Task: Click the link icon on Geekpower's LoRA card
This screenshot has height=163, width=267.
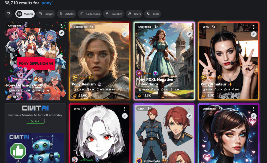Action: click(x=125, y=116)
